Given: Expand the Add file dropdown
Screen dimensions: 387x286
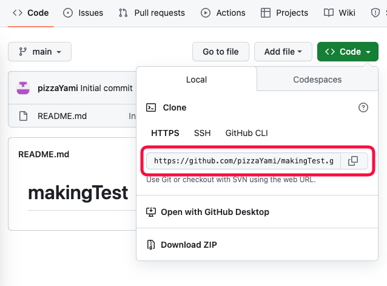Looking at the screenshot, I should point(283,52).
